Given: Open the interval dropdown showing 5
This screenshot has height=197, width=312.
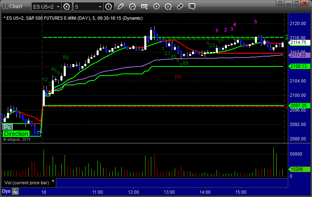Looking at the screenshot, I should [x=88, y=7].
